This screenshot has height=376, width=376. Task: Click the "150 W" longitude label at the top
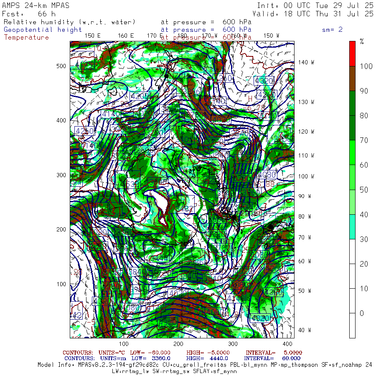(271, 36)
